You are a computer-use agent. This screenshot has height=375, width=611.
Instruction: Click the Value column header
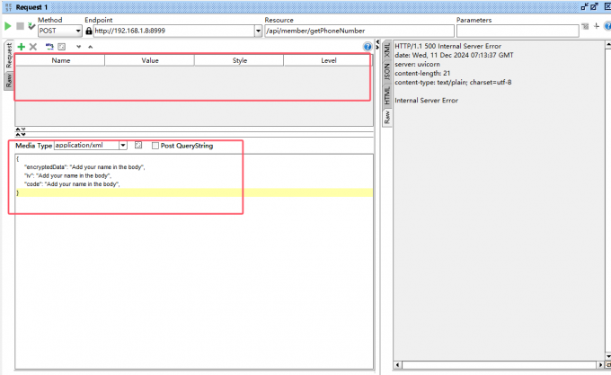[x=150, y=60]
